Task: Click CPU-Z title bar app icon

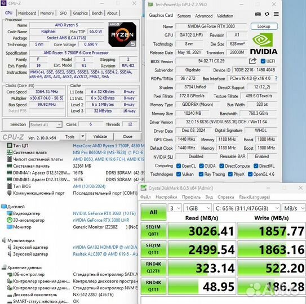Action: (3, 3)
